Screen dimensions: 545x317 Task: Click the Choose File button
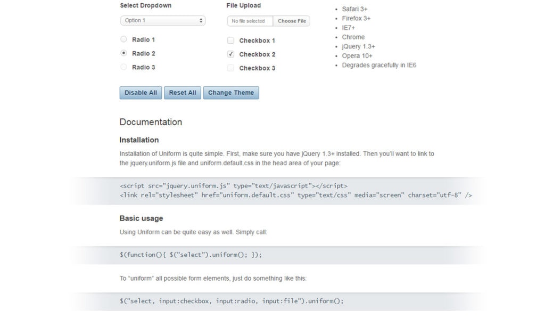292,21
